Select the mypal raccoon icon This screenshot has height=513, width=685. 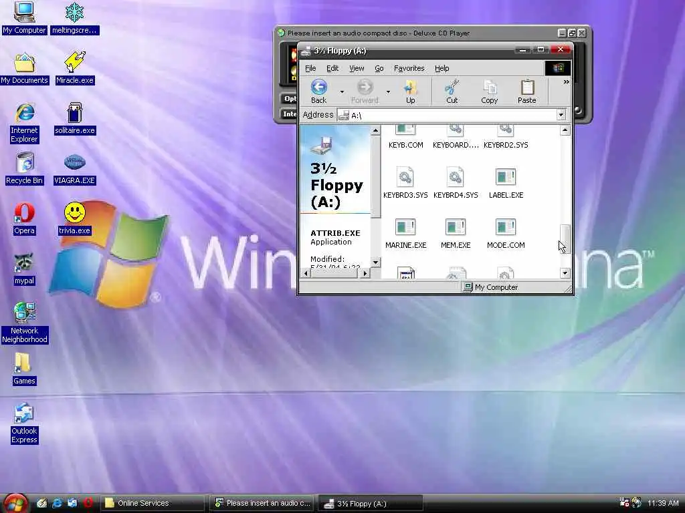coord(24,269)
